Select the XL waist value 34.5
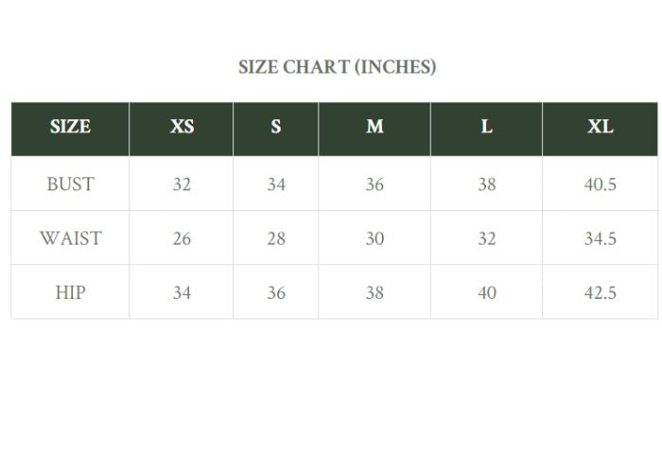 coord(600,238)
